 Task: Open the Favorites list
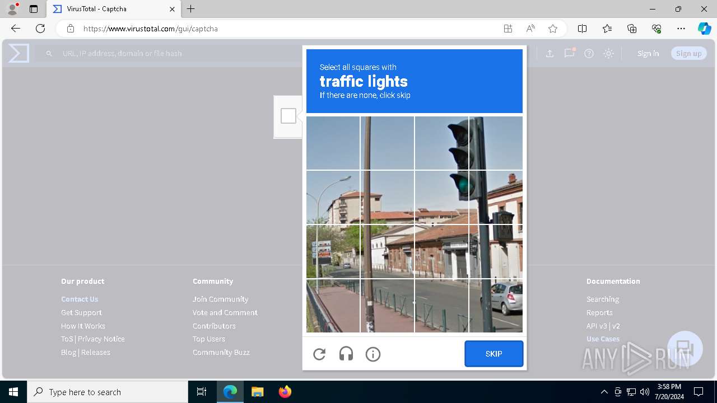[607, 29]
